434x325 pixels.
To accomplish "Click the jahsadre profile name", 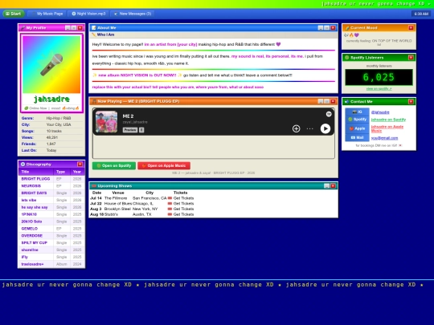I will tap(51, 99).
